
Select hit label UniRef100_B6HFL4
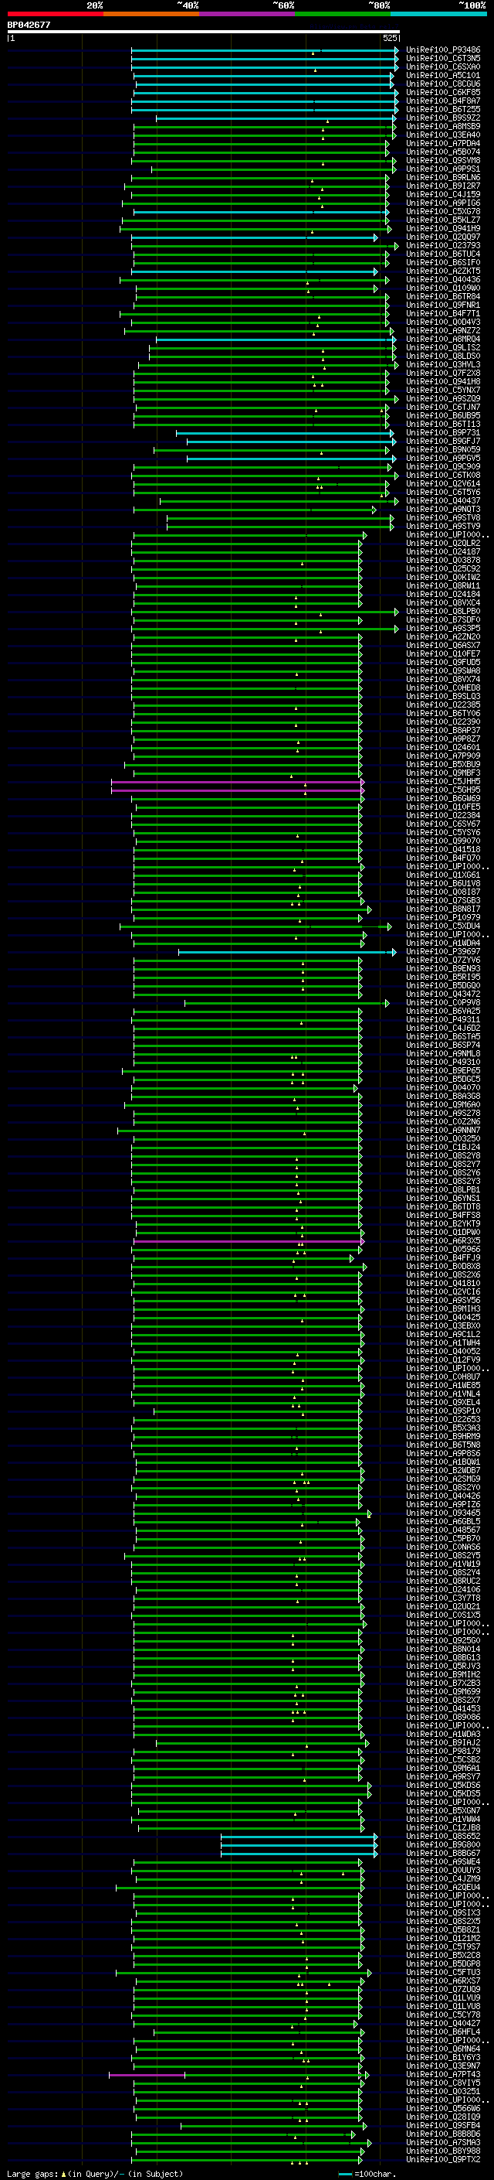443,2032
